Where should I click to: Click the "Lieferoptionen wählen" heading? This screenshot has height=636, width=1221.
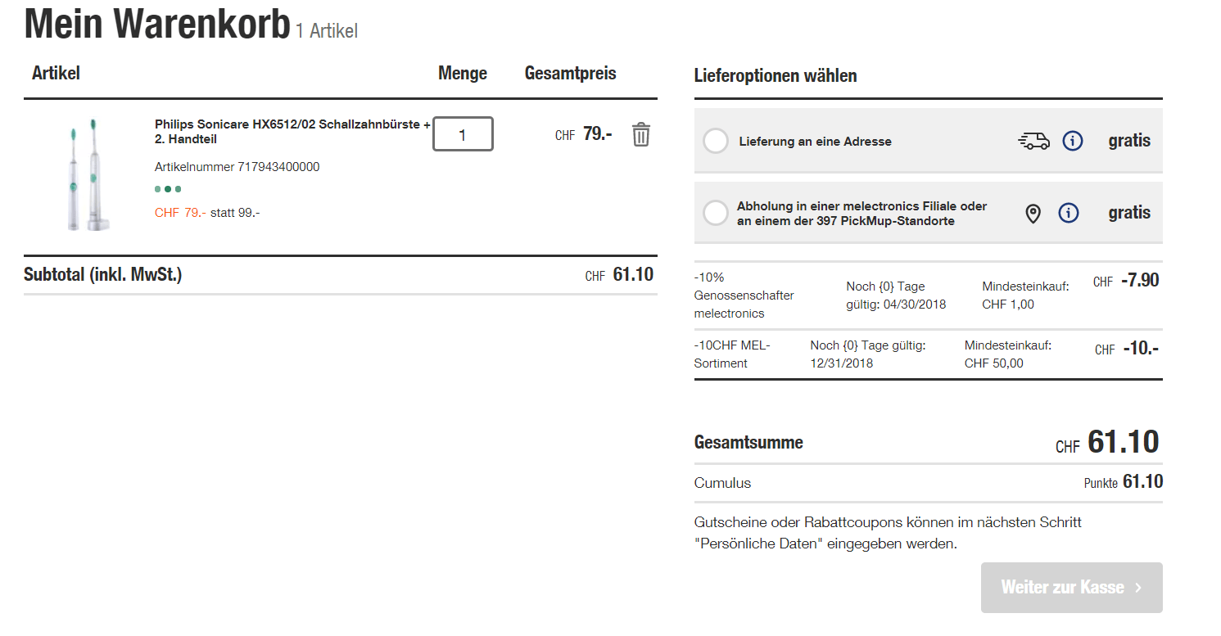click(775, 76)
